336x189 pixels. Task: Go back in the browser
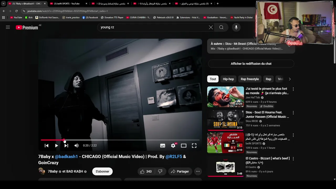point(4,11)
